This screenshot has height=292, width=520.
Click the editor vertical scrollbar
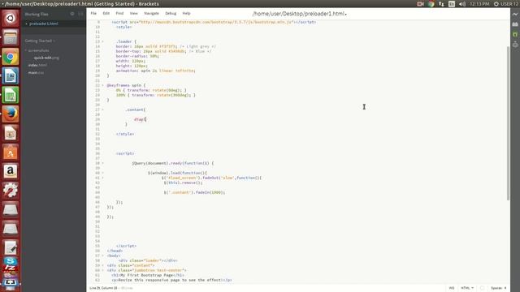tap(508, 122)
